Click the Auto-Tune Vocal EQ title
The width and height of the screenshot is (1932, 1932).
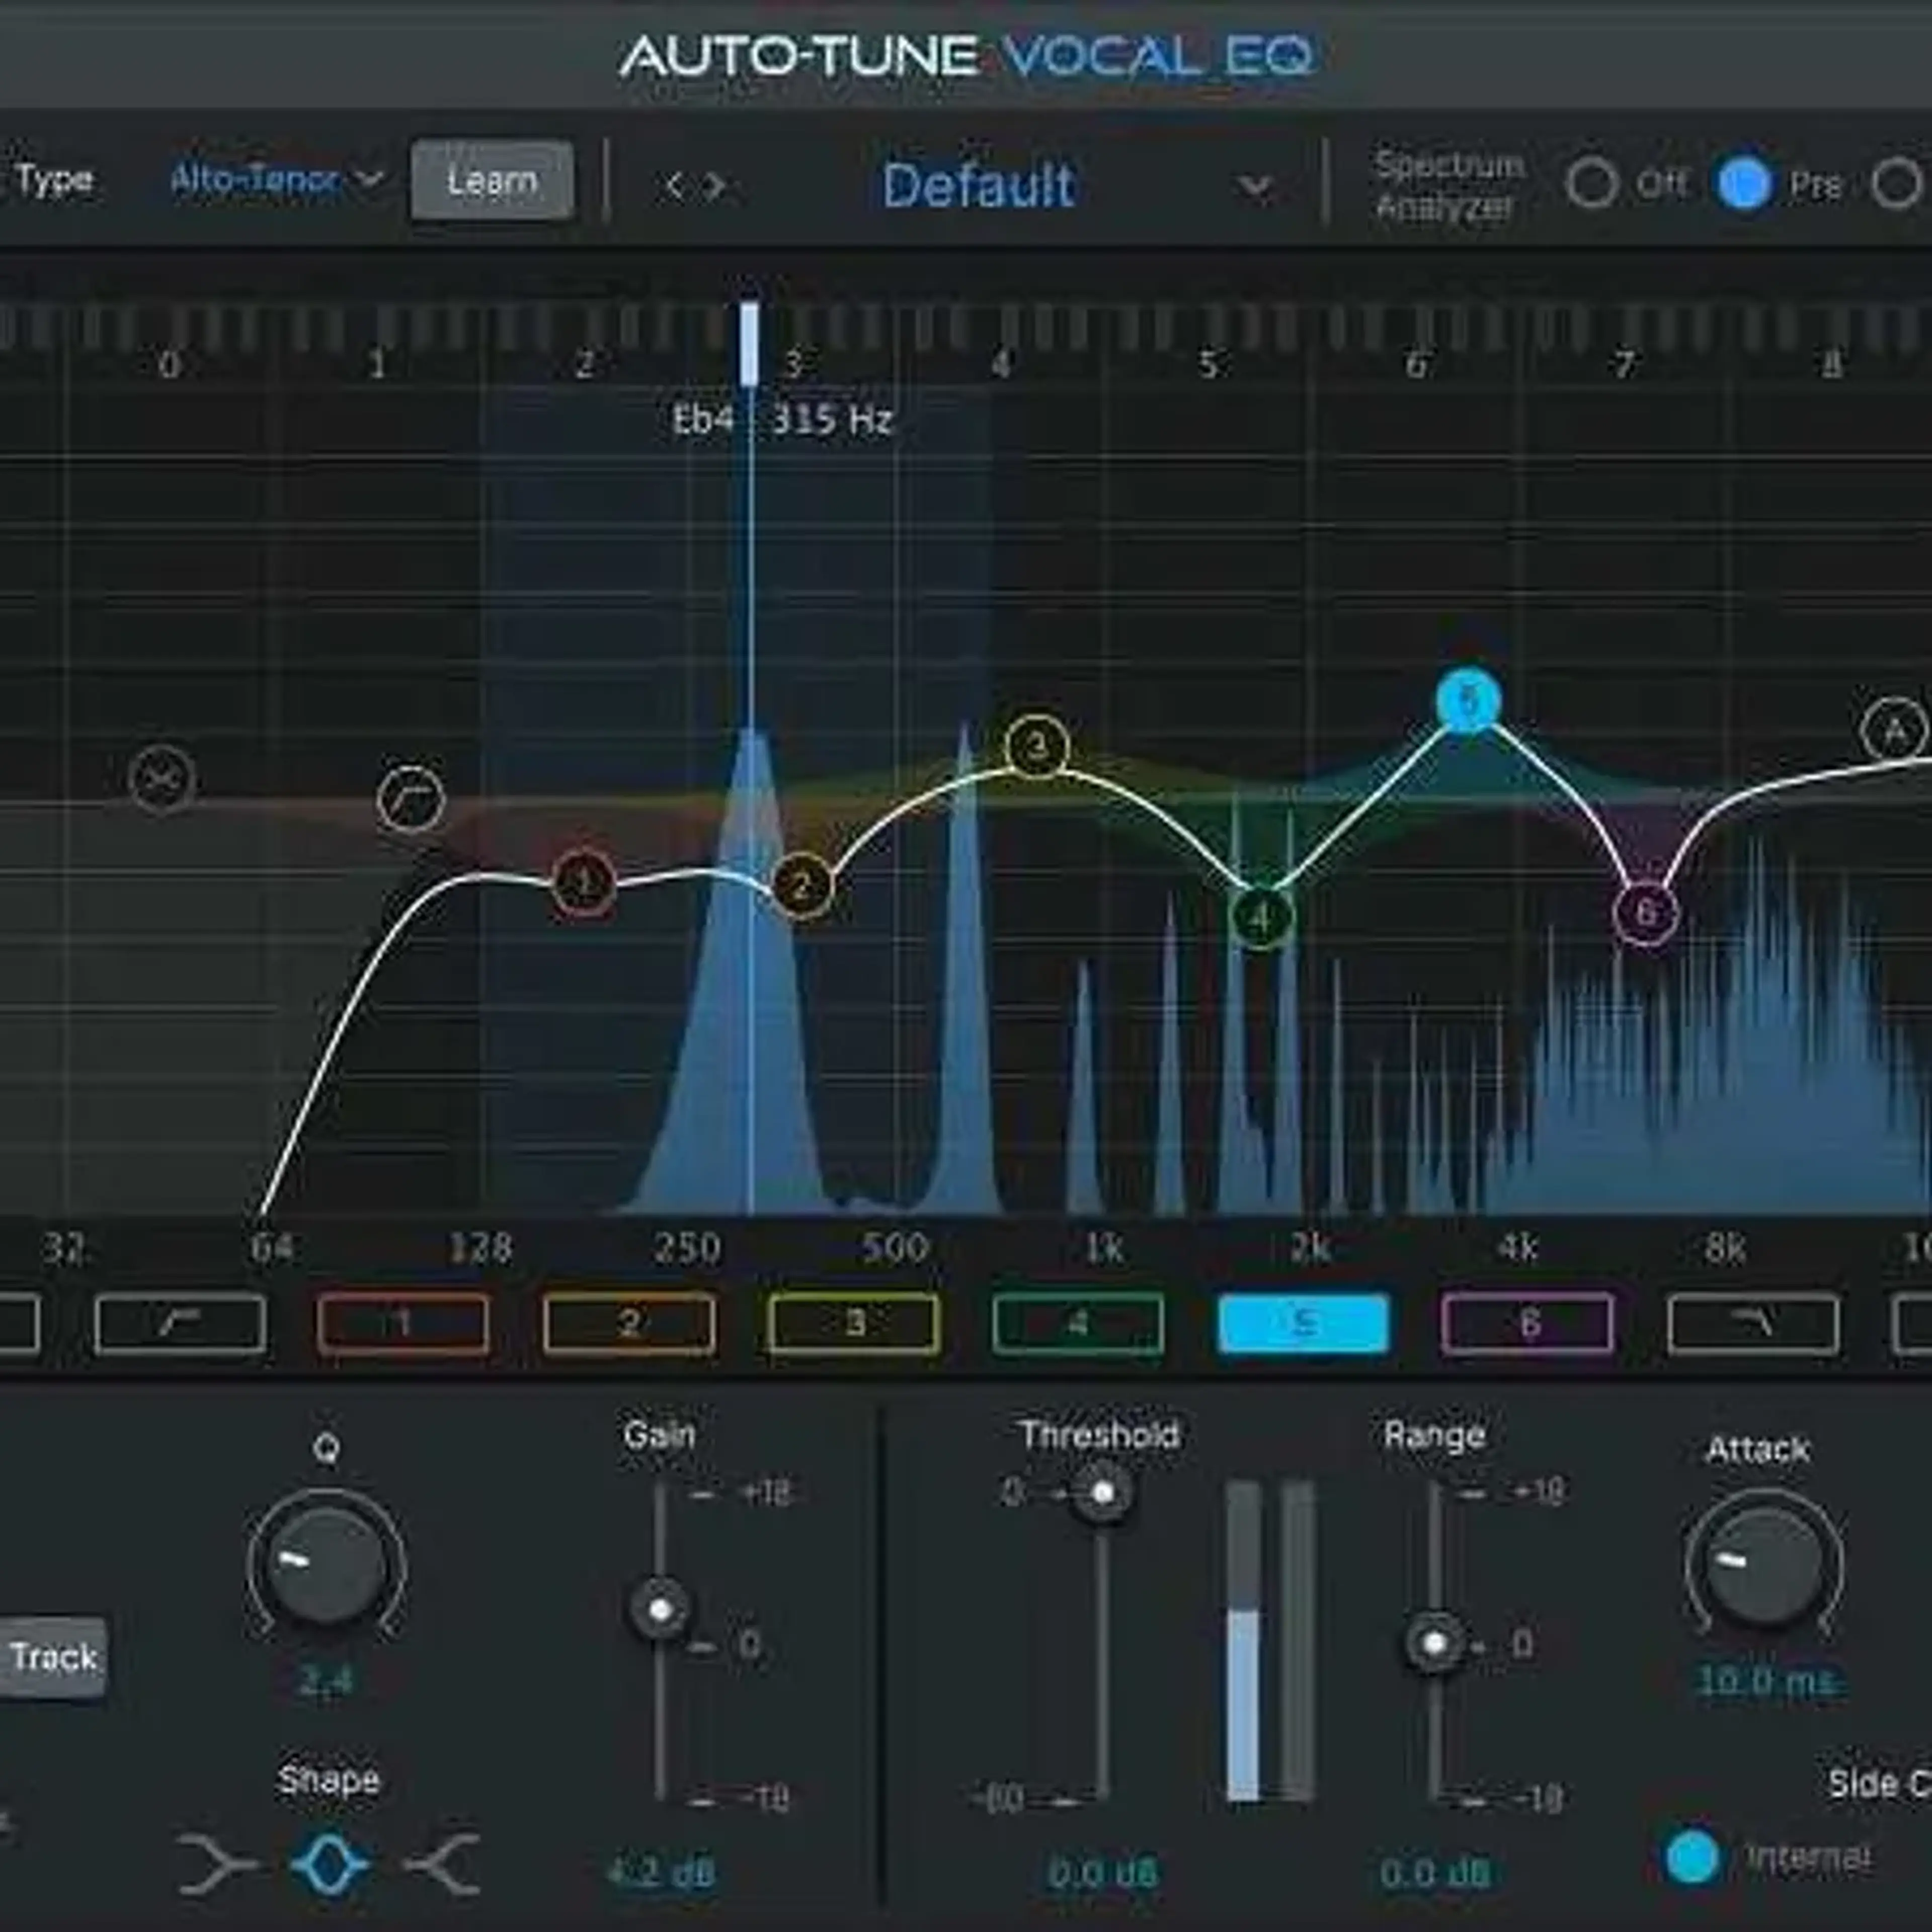[966, 55]
